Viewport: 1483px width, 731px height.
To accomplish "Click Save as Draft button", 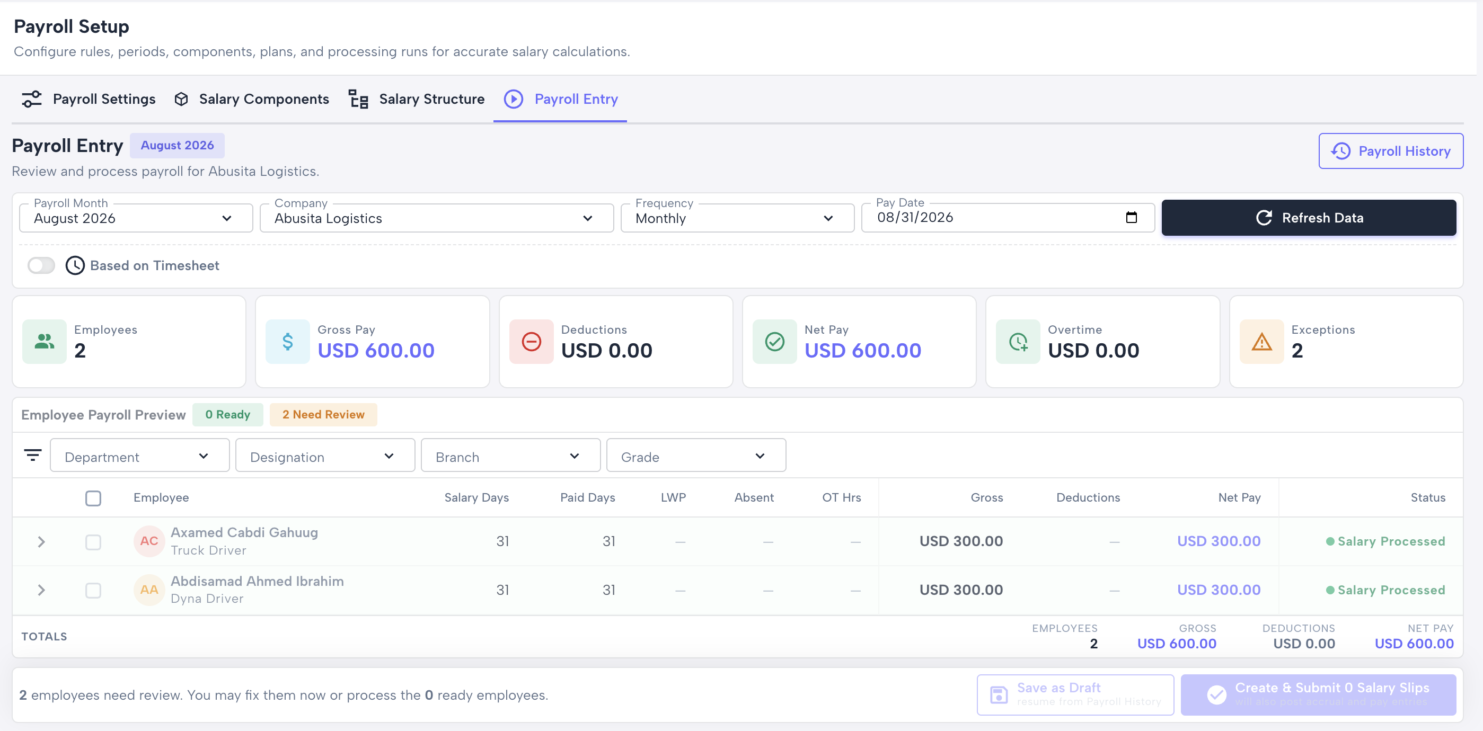I will coord(1075,695).
